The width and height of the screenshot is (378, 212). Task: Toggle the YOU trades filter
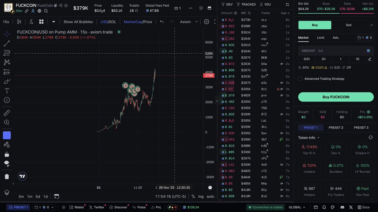[x=265, y=4]
